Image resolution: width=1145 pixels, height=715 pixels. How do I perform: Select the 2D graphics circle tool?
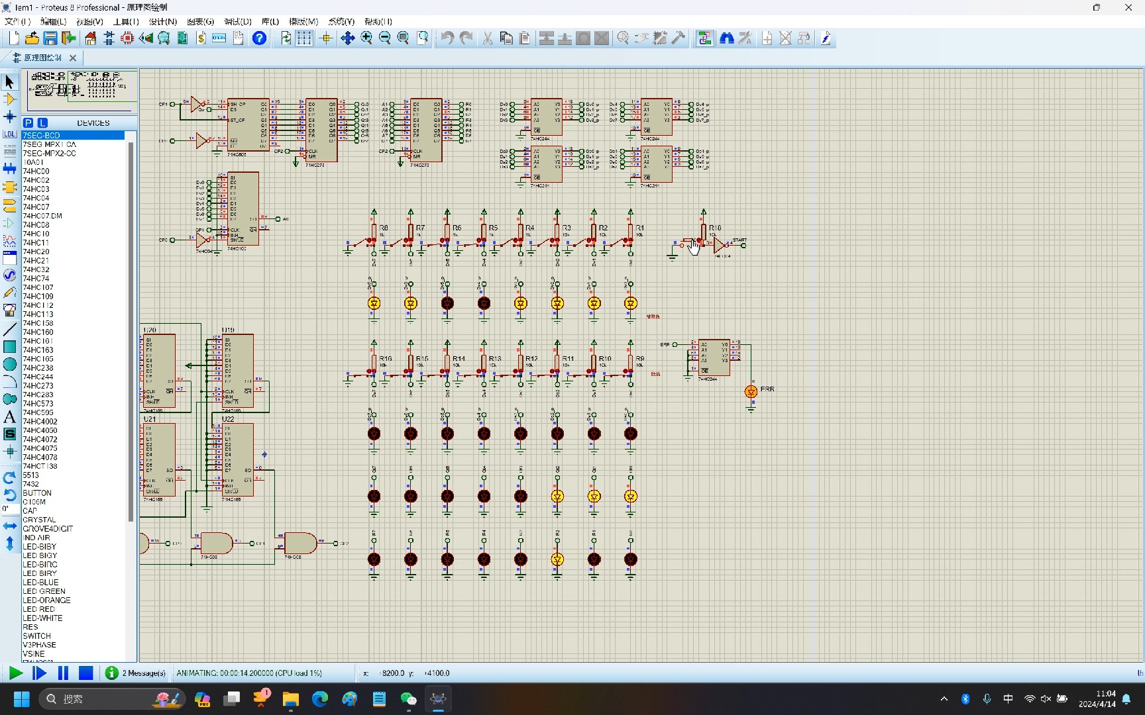(9, 364)
